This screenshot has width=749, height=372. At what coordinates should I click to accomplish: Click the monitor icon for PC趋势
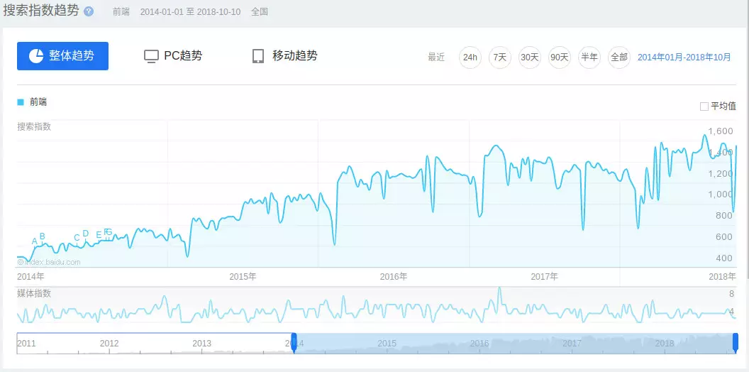(x=150, y=56)
